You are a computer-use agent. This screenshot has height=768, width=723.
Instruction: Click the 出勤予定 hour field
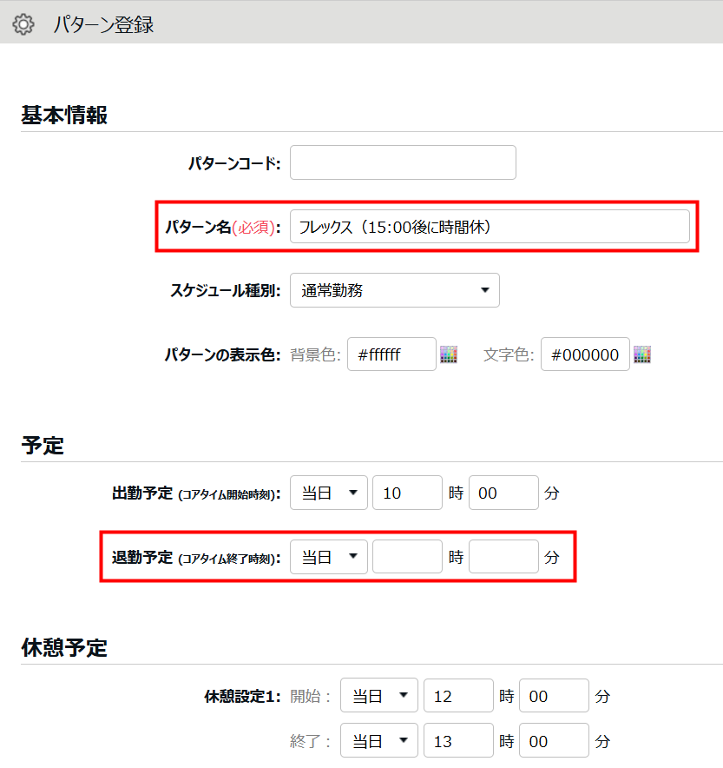click(x=407, y=493)
